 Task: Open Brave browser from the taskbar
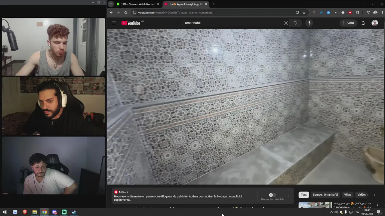point(25,212)
